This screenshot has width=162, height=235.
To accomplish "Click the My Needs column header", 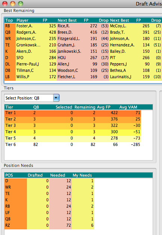I will tap(82, 175).
